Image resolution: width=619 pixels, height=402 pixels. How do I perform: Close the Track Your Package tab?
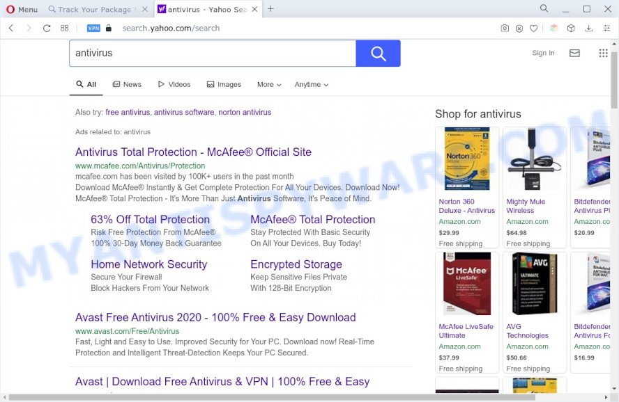point(145,9)
